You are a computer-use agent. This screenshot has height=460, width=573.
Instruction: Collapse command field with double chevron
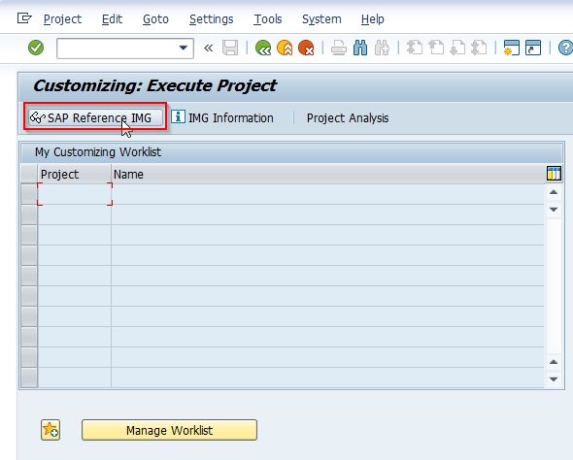(x=208, y=48)
